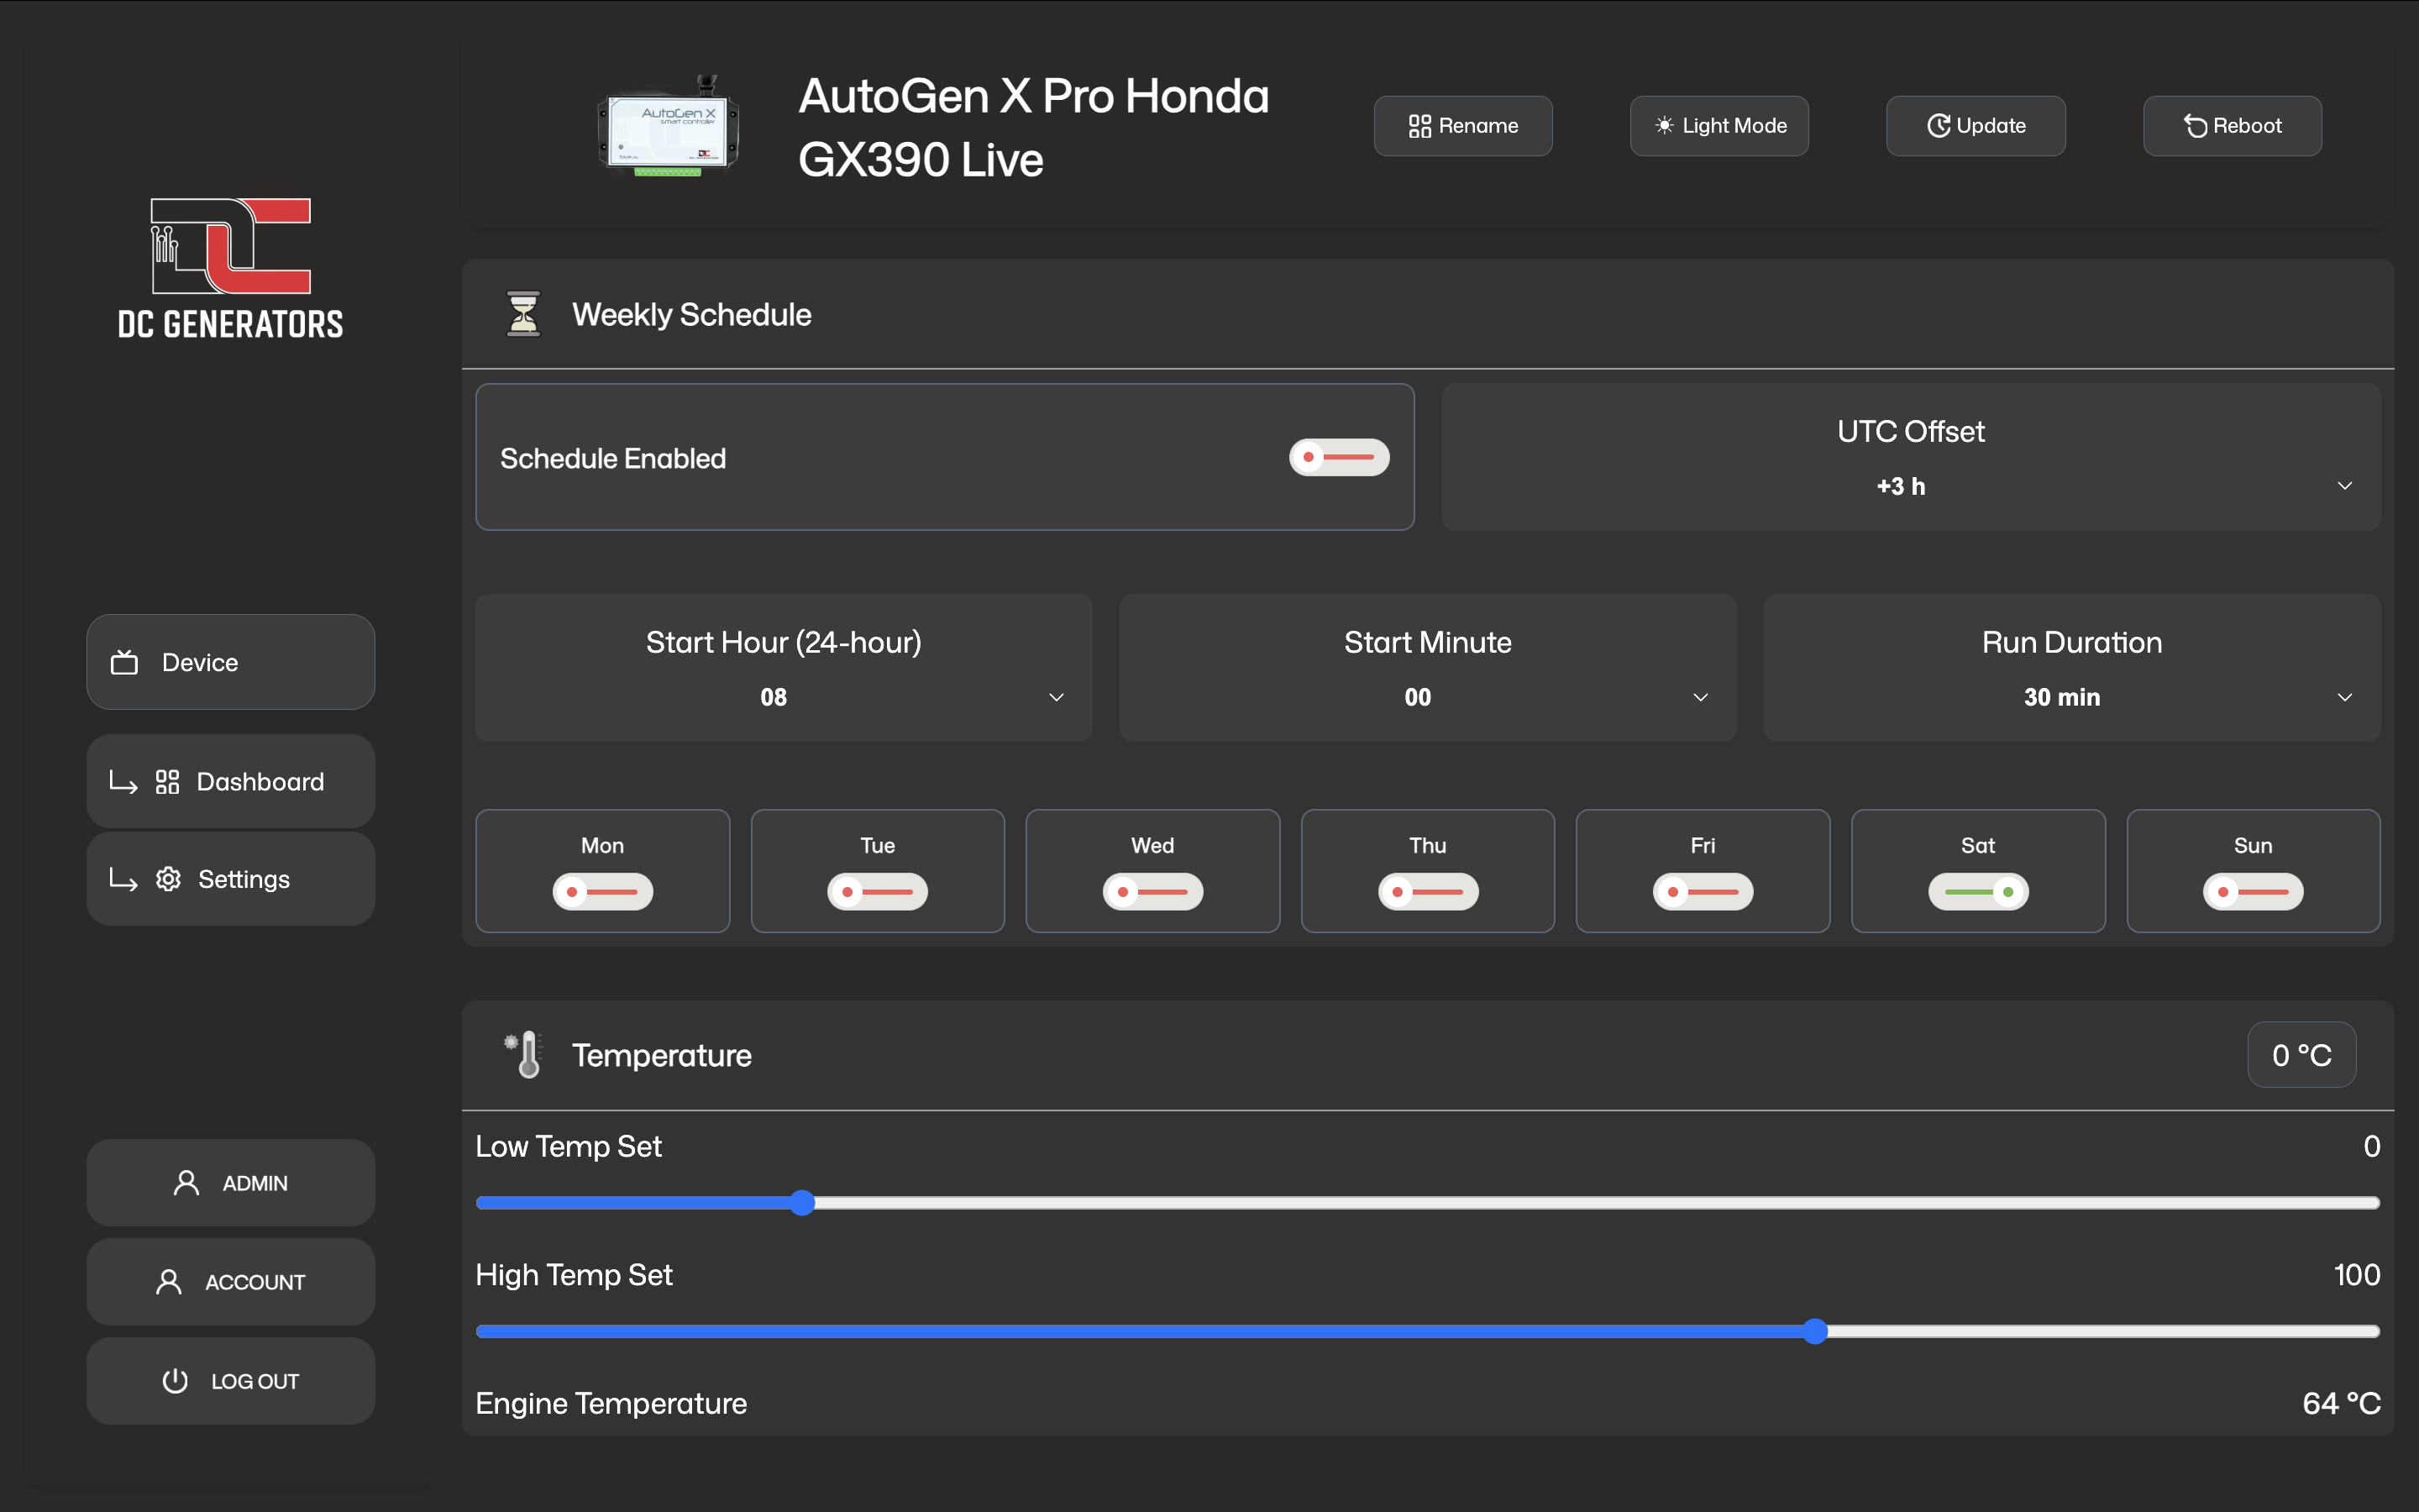Click the Reboot button
Image resolution: width=2419 pixels, height=1512 pixels.
(2232, 126)
